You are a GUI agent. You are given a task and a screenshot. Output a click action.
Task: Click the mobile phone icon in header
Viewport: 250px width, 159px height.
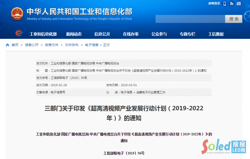[225, 4]
